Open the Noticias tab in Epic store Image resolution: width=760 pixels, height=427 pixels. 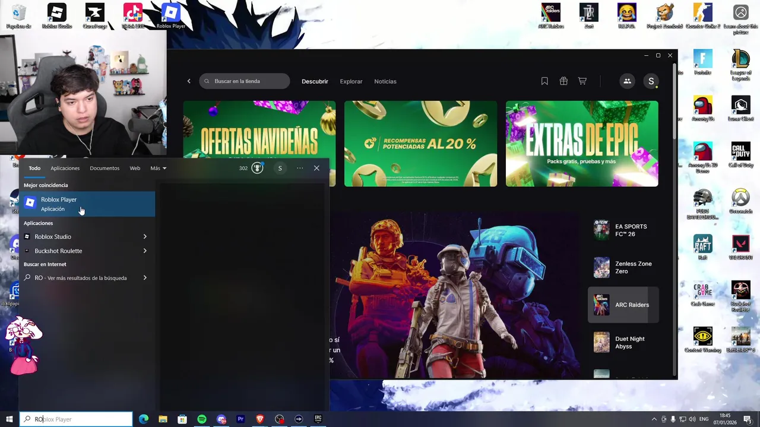tap(385, 81)
